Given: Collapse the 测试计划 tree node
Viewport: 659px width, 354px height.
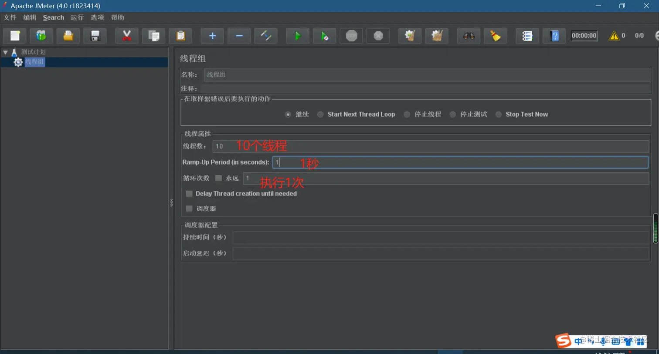Looking at the screenshot, I should (5, 52).
